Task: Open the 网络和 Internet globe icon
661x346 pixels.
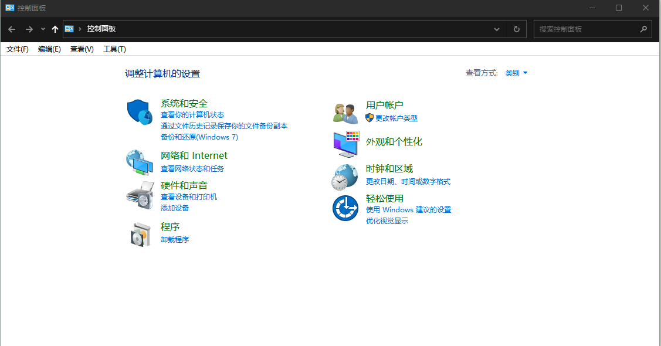Action: coord(140,162)
